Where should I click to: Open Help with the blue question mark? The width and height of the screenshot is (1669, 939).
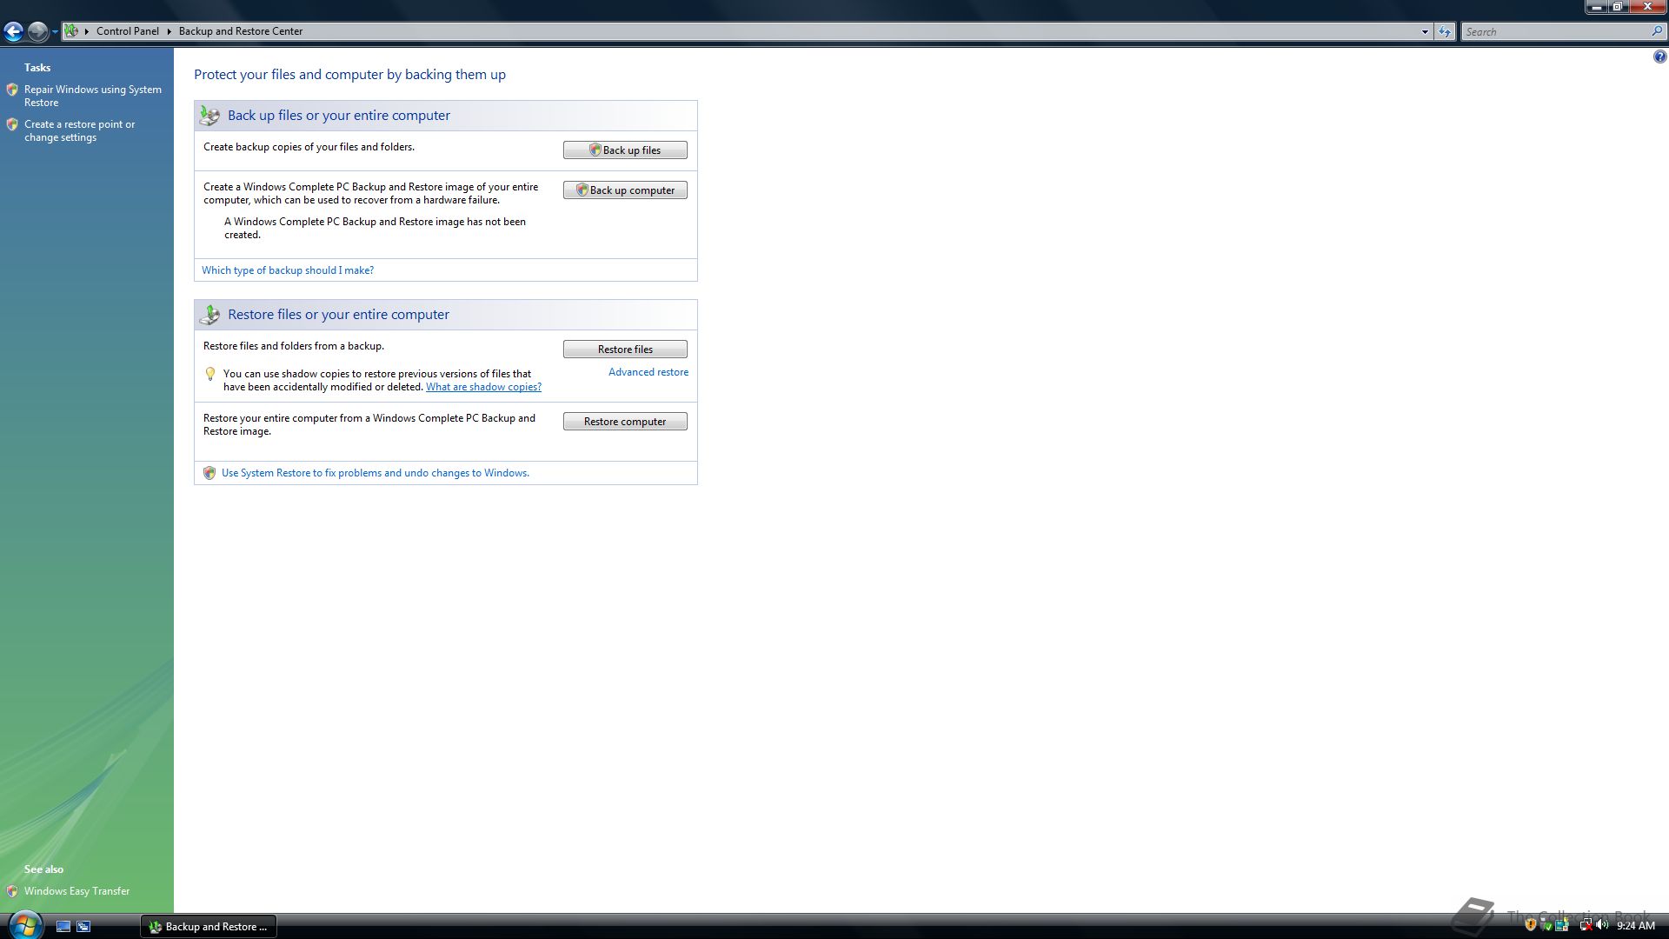pyautogui.click(x=1659, y=57)
